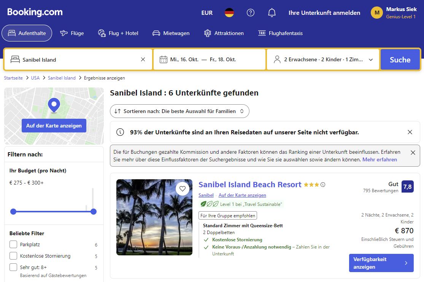Tick the Parkplatz filter checkbox
The width and height of the screenshot is (424, 282).
pyautogui.click(x=13, y=244)
